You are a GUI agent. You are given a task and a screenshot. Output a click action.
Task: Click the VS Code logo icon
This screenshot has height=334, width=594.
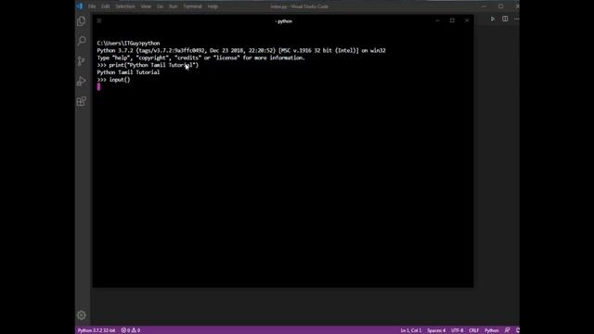click(80, 6)
